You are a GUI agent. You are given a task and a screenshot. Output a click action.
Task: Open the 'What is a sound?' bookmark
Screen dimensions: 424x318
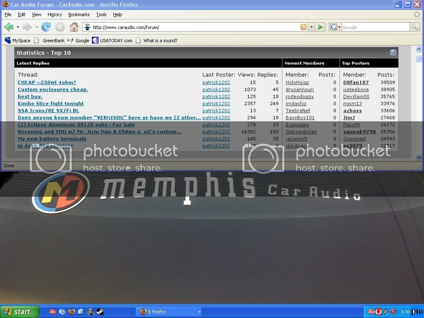click(x=157, y=41)
